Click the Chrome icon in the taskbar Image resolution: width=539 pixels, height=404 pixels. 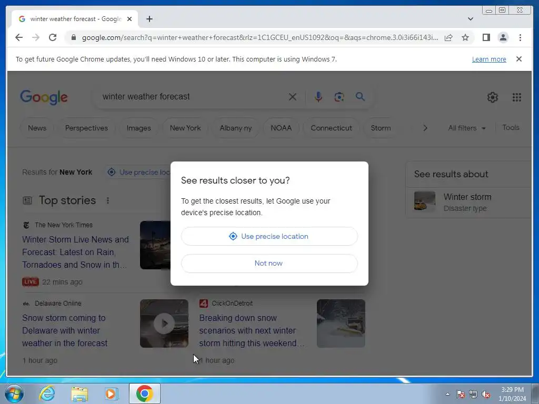[144, 393]
